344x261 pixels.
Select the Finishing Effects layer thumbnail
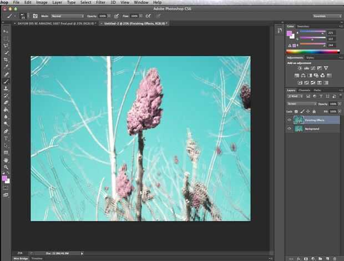point(298,120)
